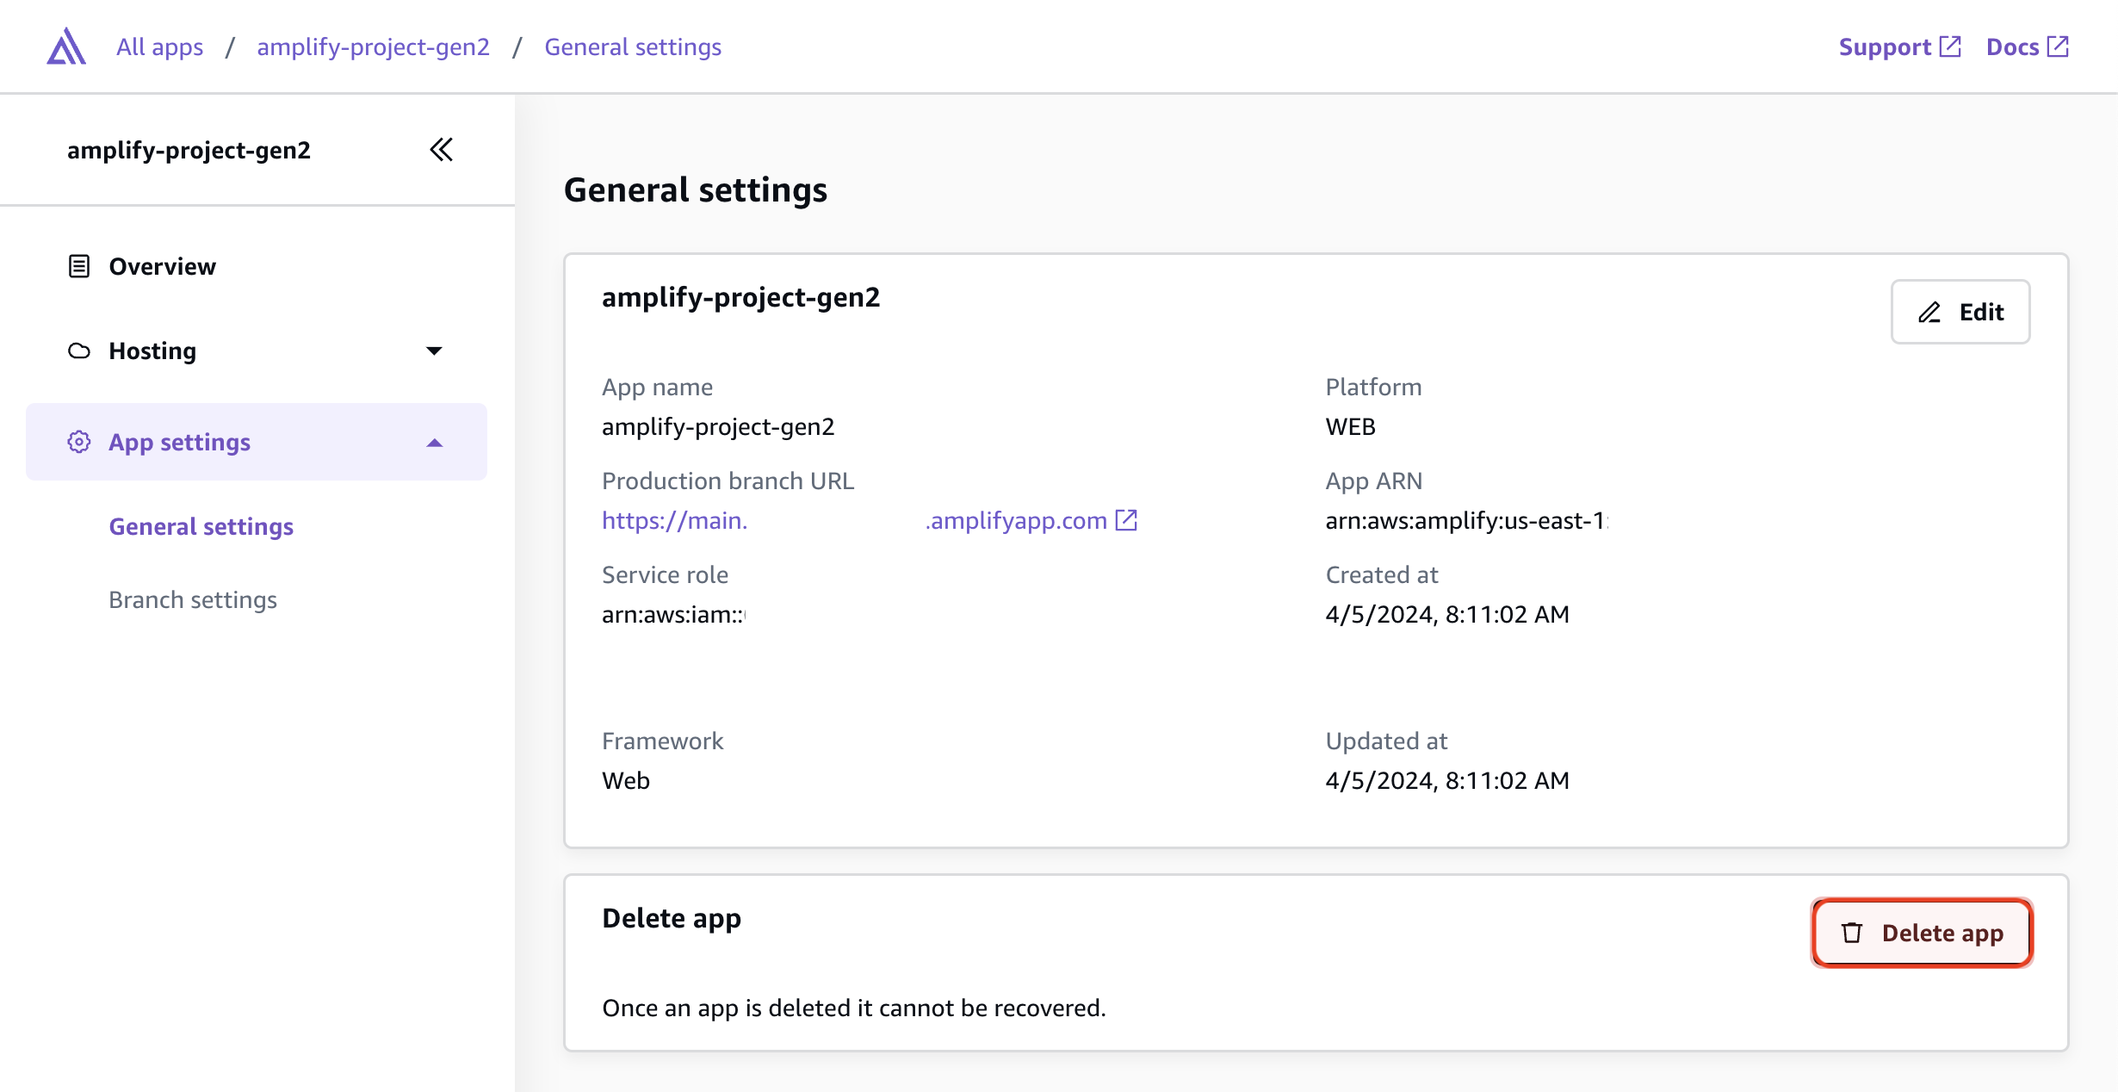2118x1092 pixels.
Task: Select the Overview document icon in sidebar
Action: (78, 266)
